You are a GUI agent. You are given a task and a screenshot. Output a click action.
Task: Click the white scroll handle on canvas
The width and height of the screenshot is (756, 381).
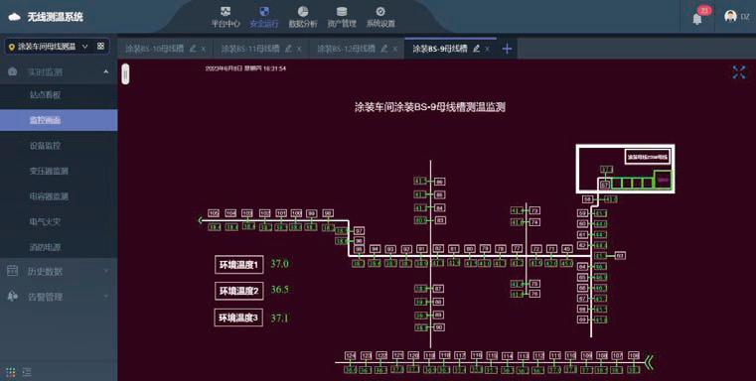click(125, 73)
